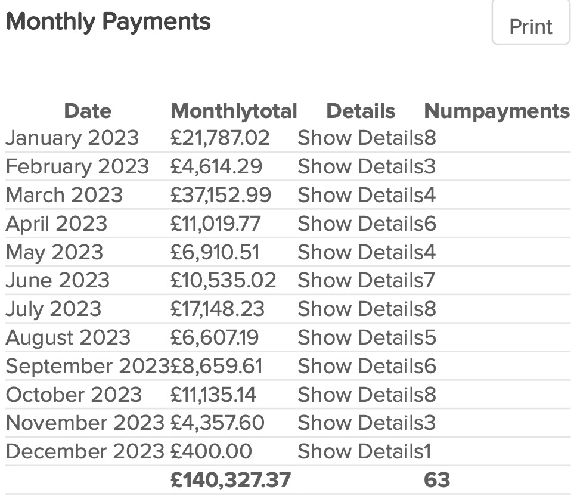Click the Print button
The height and width of the screenshot is (502, 571).
coord(530,27)
